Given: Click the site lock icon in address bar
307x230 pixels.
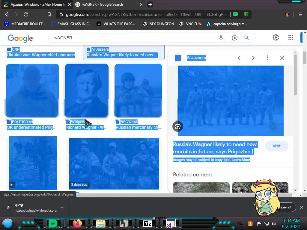Looking at the screenshot, I should point(61,14).
